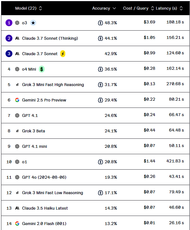Click the star badge next to o3
The height and width of the screenshot is (230, 190).
tap(33, 23)
